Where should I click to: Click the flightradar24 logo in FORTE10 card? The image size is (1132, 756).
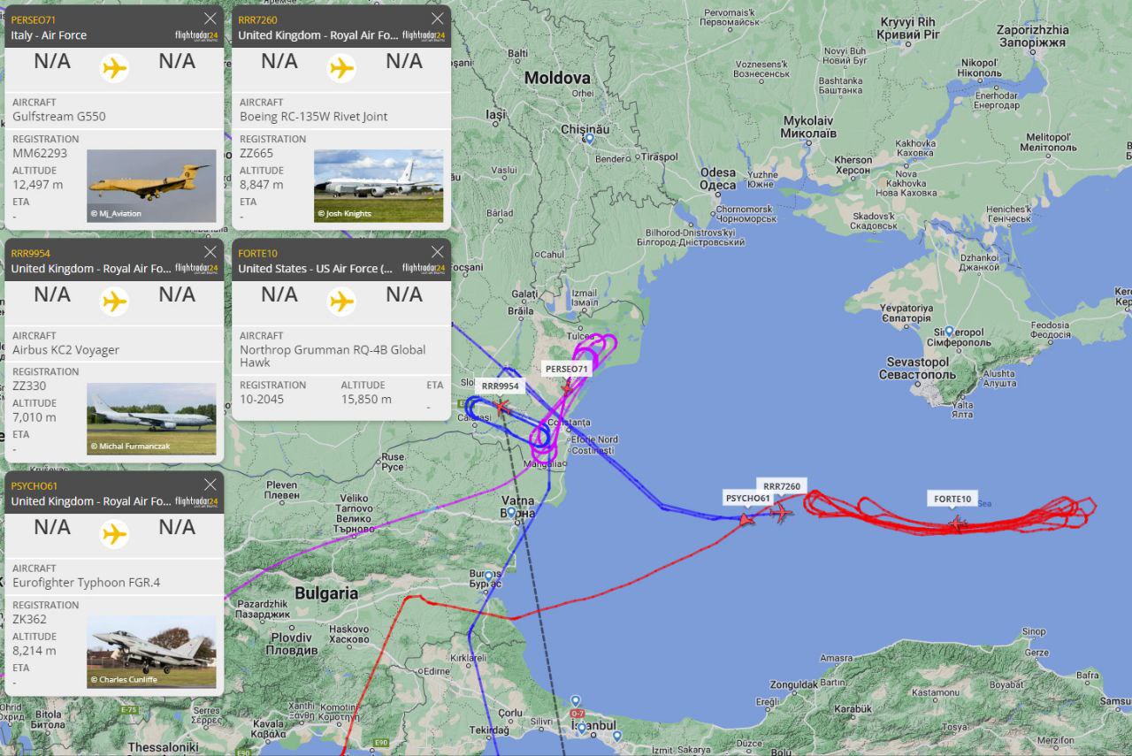click(424, 269)
